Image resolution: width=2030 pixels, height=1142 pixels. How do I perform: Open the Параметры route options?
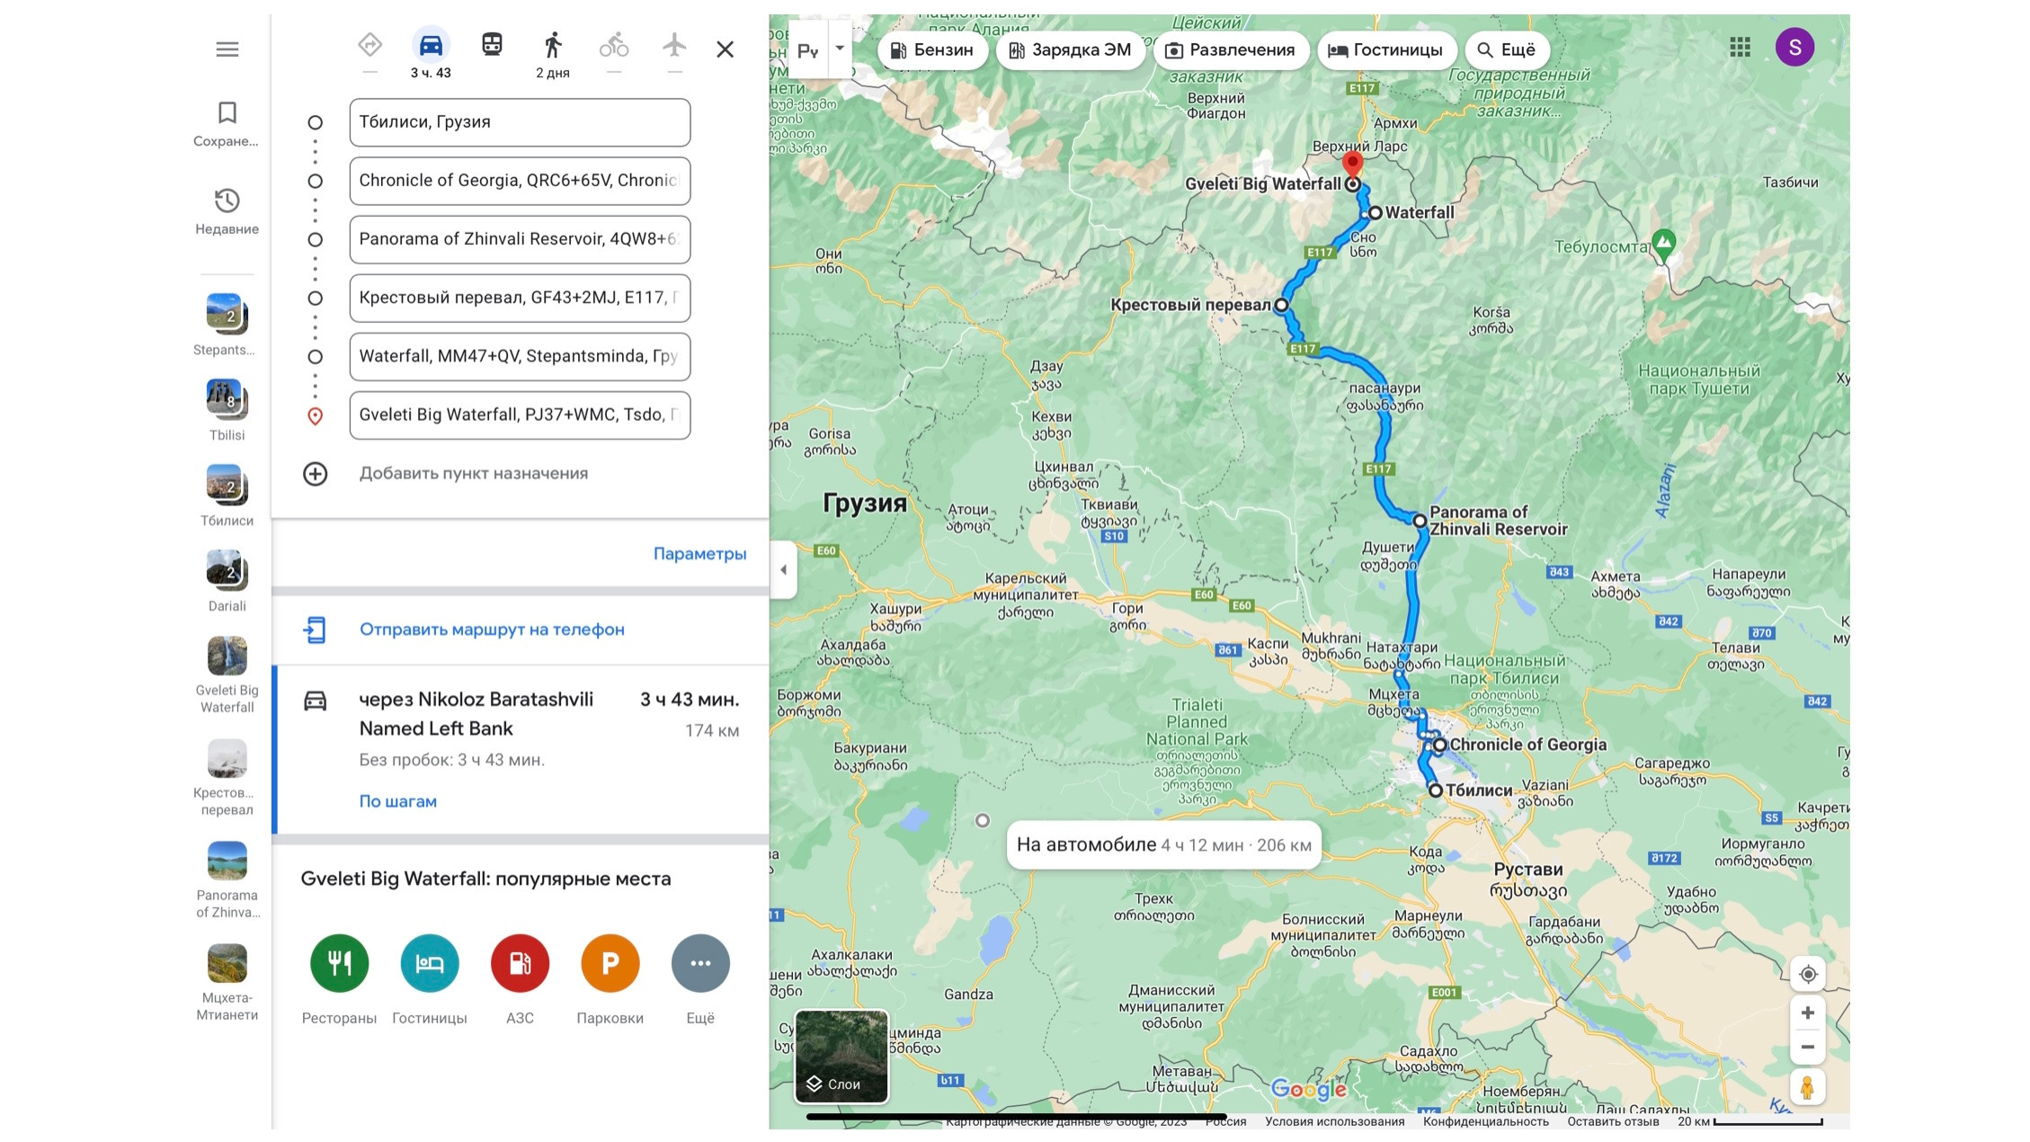(x=699, y=554)
